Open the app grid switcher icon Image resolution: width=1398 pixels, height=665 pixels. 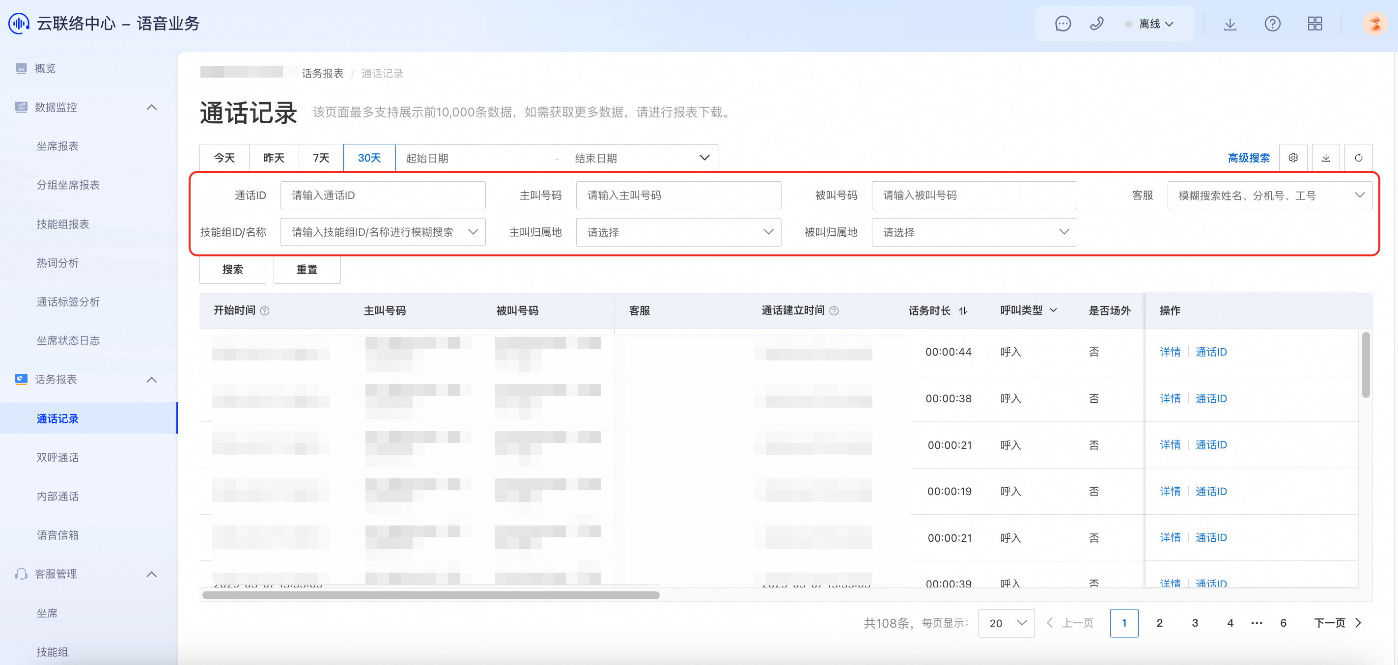[1314, 24]
